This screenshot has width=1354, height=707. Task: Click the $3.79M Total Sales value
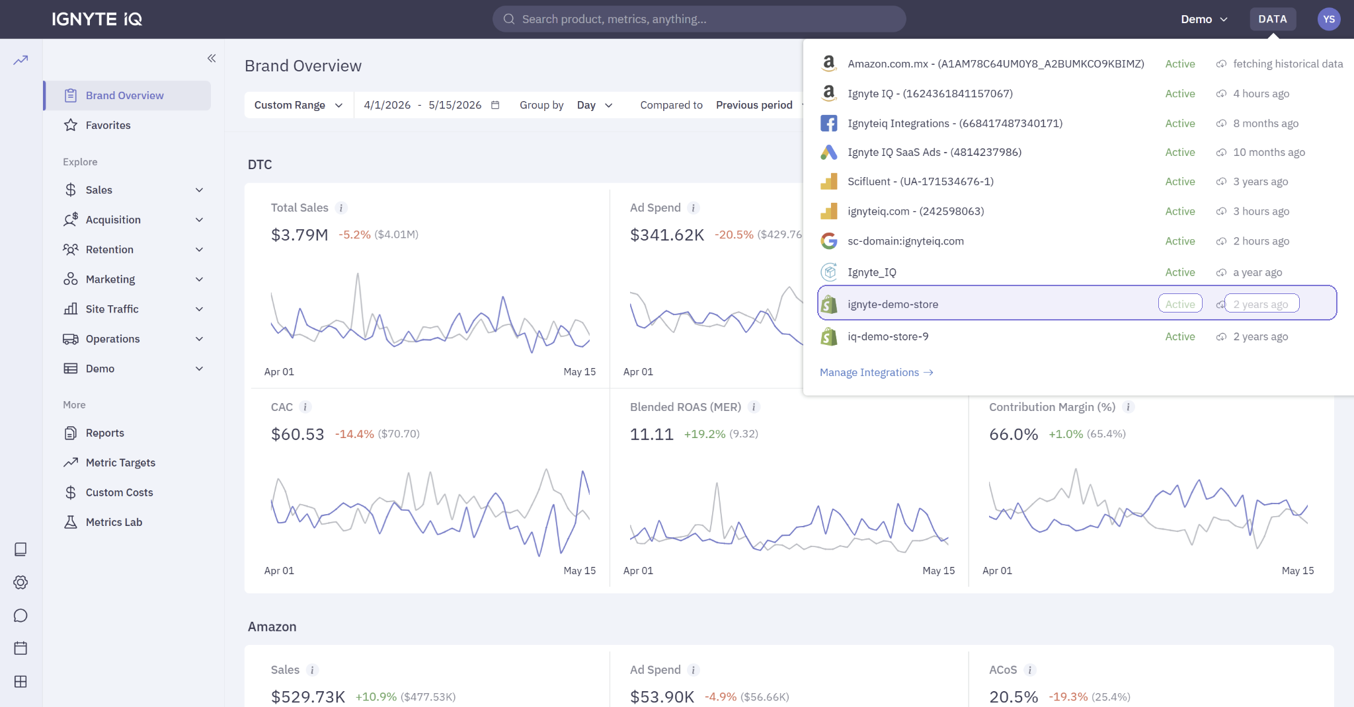tap(299, 235)
